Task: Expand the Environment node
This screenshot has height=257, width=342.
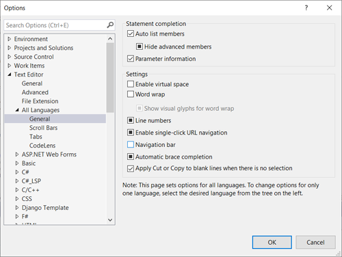Action: click(x=10, y=39)
